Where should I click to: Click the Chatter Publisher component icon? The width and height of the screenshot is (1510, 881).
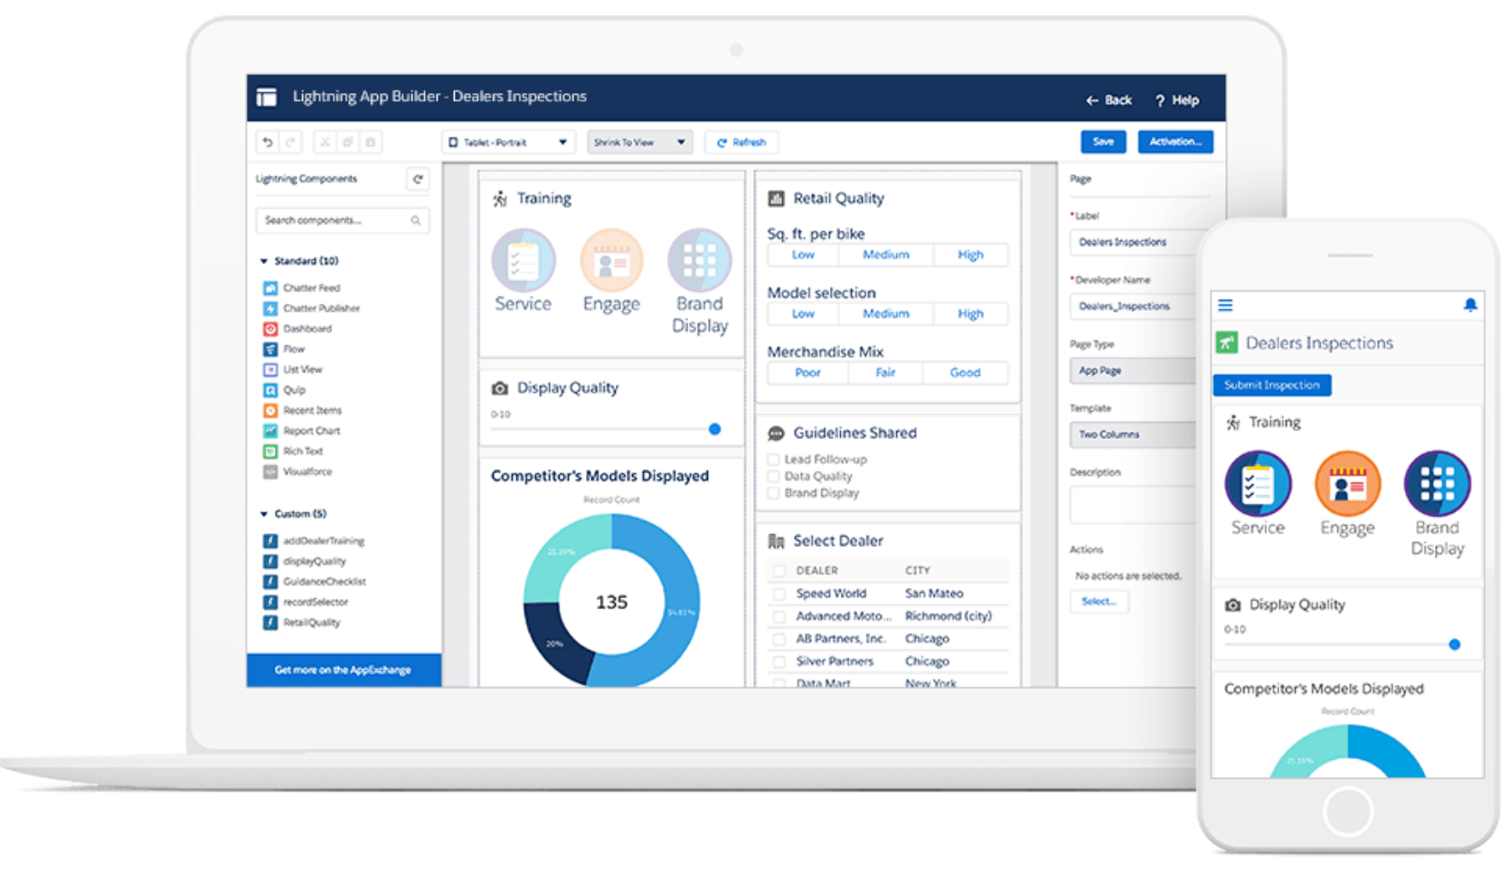270,307
